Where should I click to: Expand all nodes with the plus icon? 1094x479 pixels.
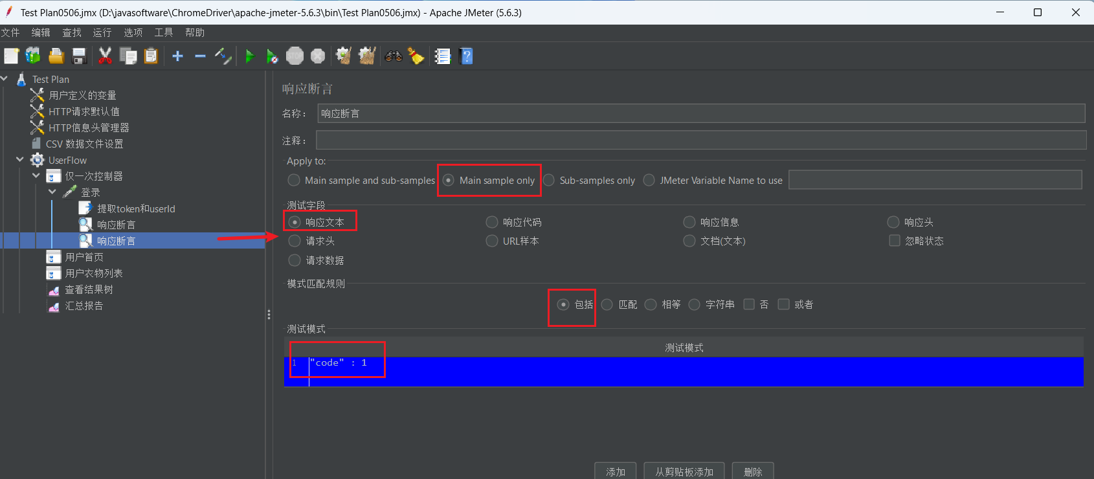point(177,56)
